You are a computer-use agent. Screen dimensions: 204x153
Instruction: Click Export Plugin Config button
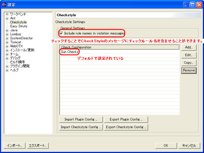[126, 119]
